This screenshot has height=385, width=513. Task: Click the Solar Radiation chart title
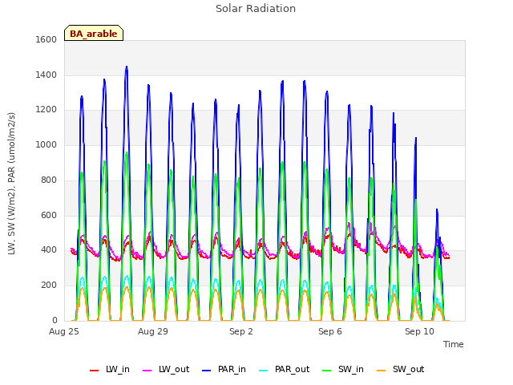[256, 9]
